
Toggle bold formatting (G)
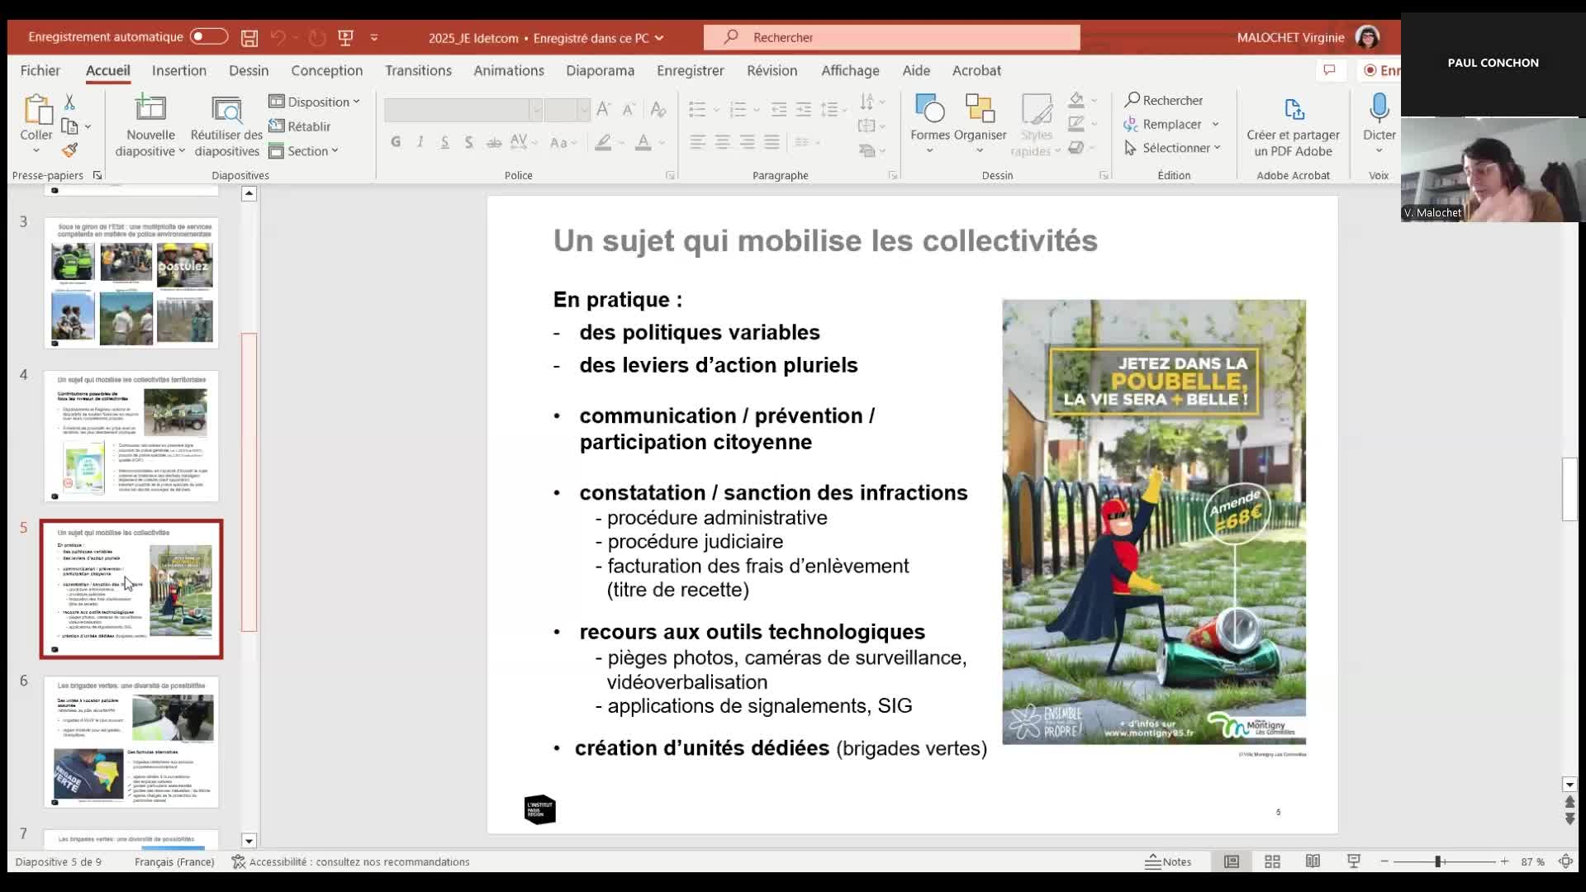click(x=396, y=142)
